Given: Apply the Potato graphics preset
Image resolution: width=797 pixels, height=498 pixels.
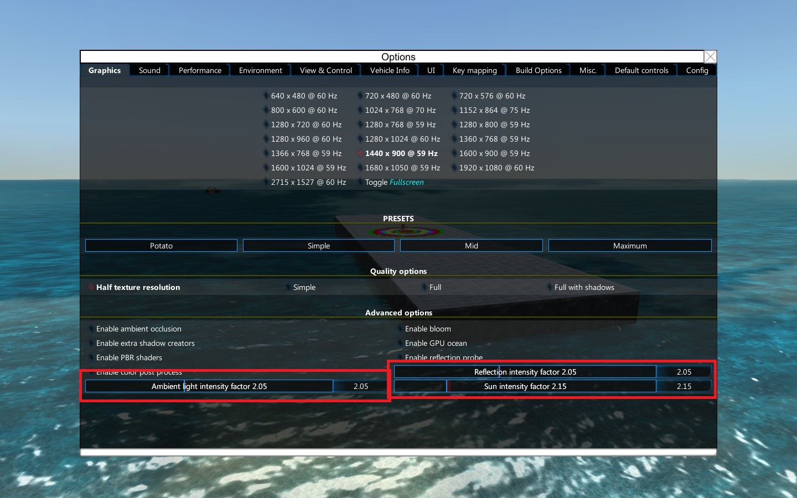Looking at the screenshot, I should coord(161,246).
